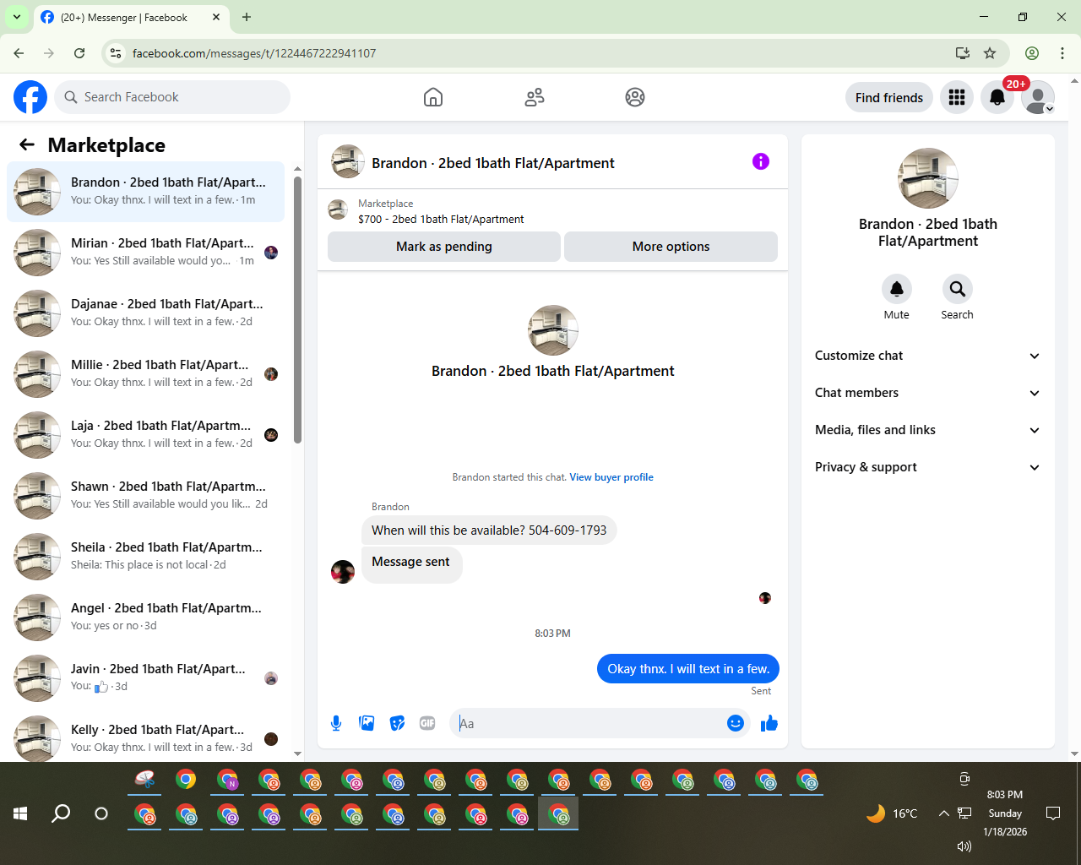
Task: Click the 'Okay thnx. I will text' bubble
Action: coord(688,669)
